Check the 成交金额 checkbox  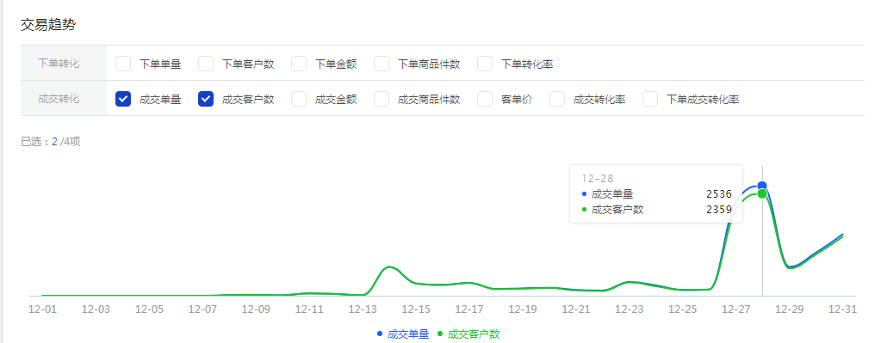299,99
